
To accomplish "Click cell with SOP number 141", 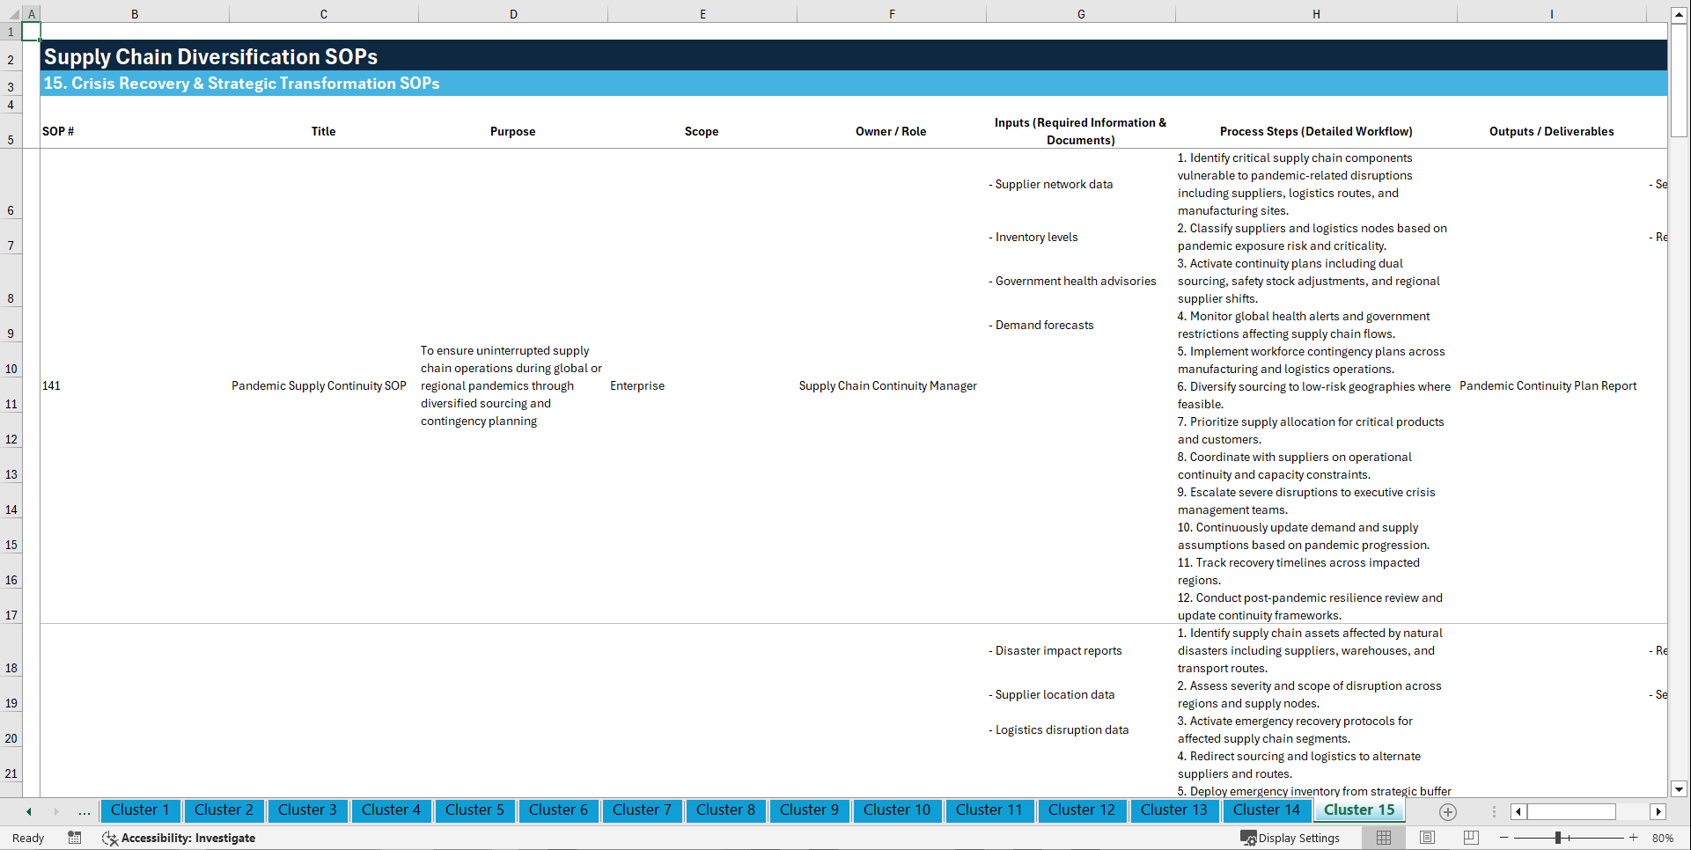I will tap(135, 385).
